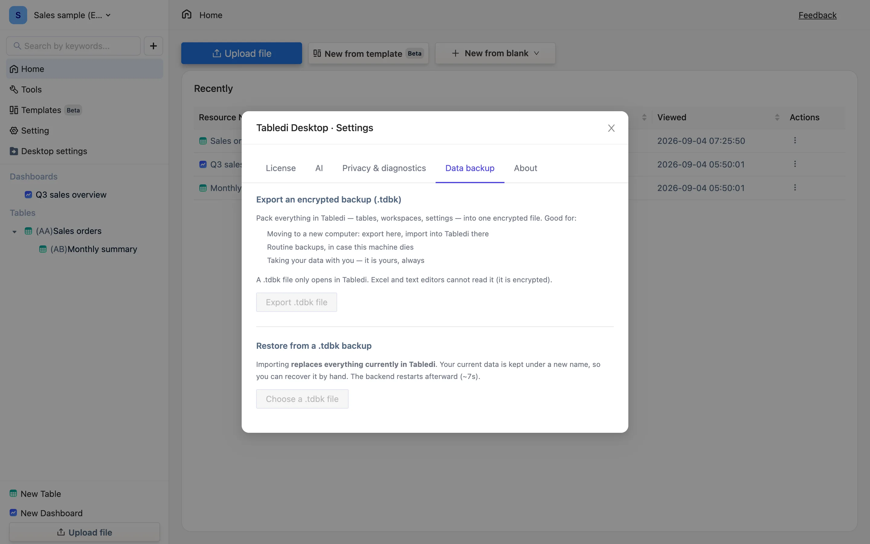Open Q3 sales overview dashboard in sidebar

71,195
